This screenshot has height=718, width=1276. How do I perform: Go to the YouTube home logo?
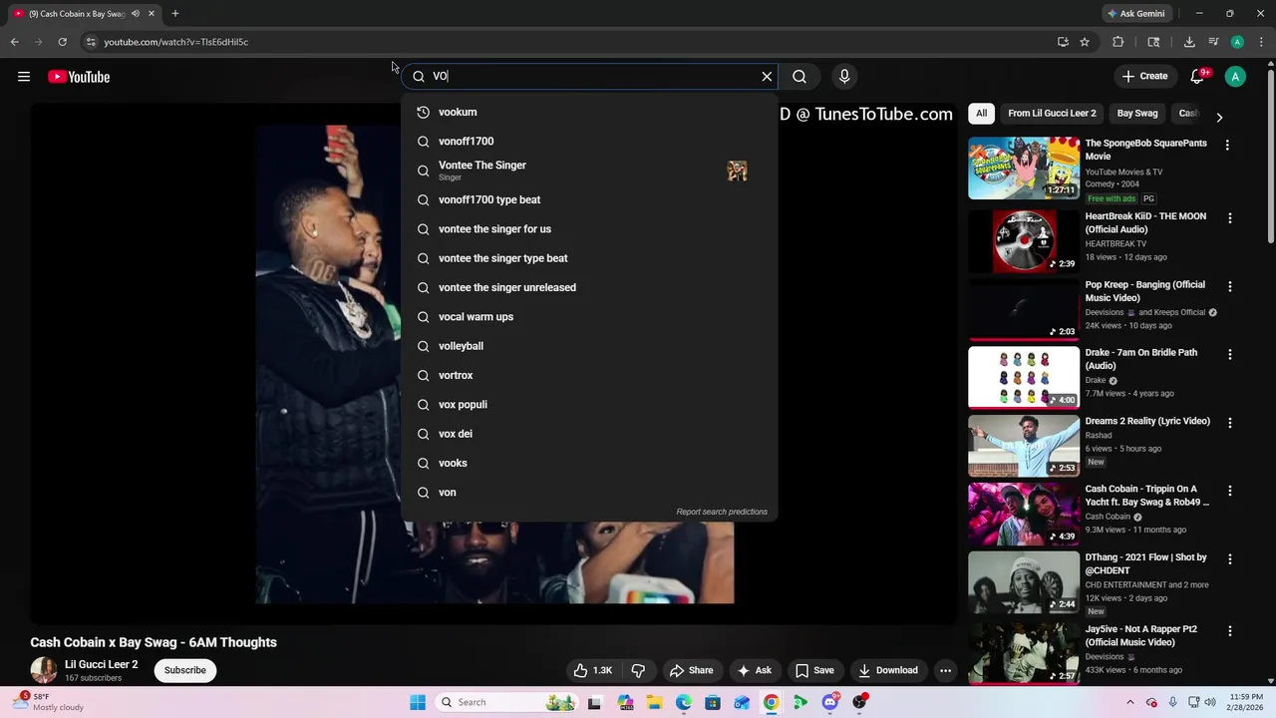click(x=79, y=77)
